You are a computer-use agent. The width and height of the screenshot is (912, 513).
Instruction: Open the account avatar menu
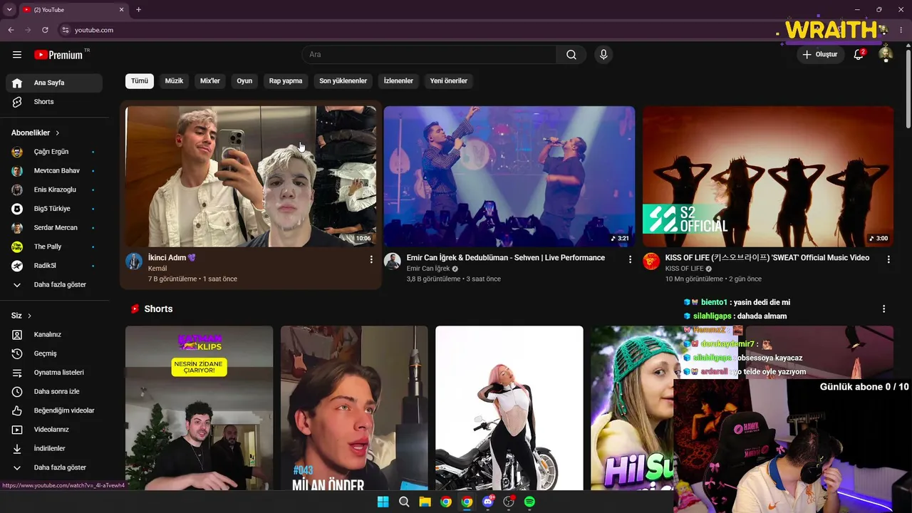pos(886,55)
